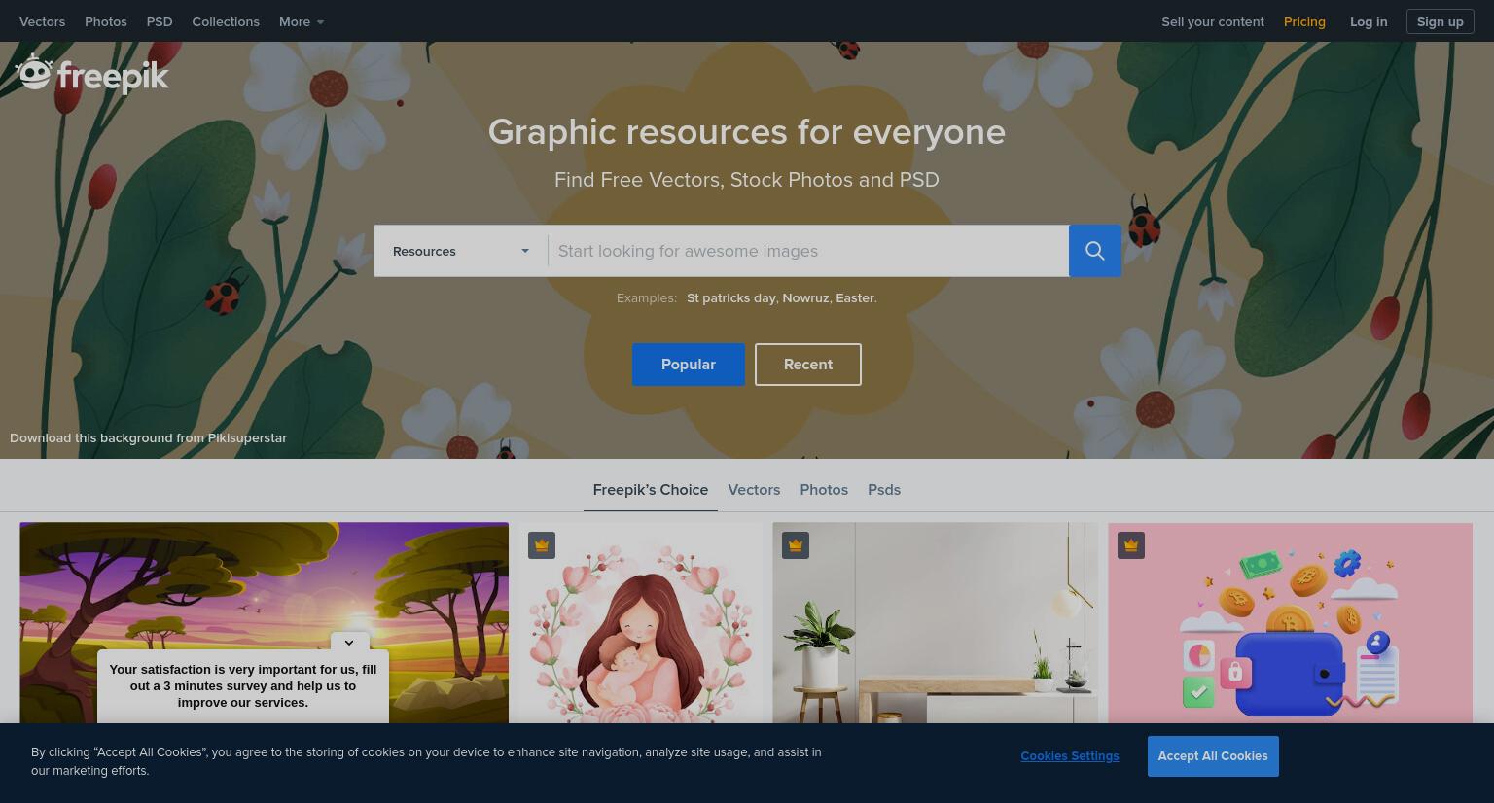This screenshot has height=803, width=1494.
Task: Click Log in link
Action: [1369, 21]
